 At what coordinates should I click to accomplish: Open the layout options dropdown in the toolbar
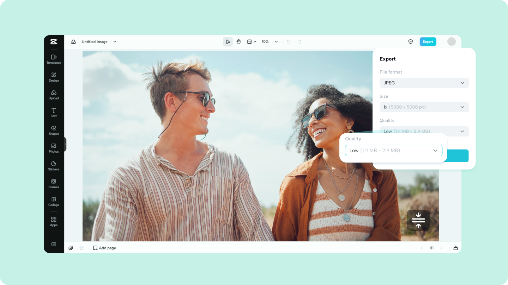tap(252, 42)
